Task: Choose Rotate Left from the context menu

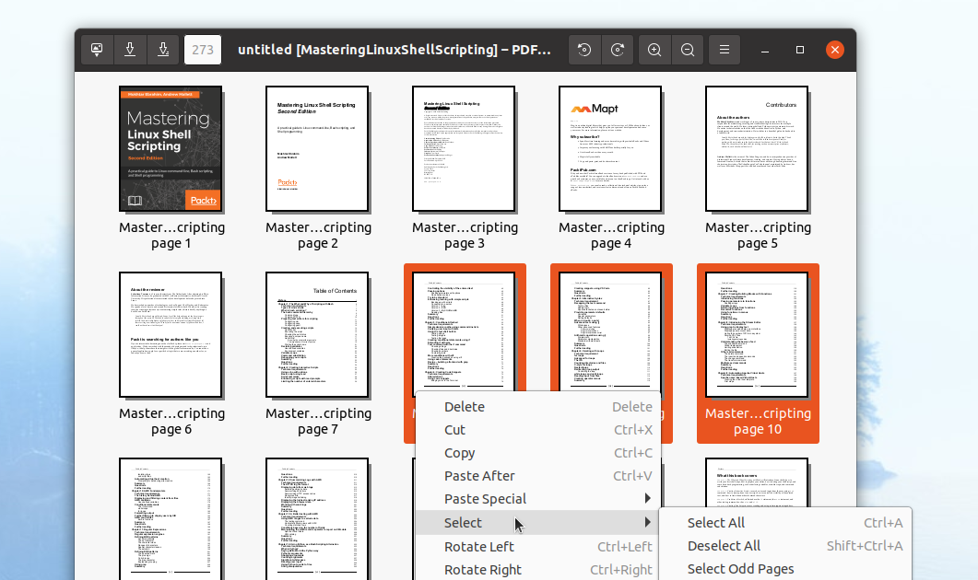Action: 538,546
